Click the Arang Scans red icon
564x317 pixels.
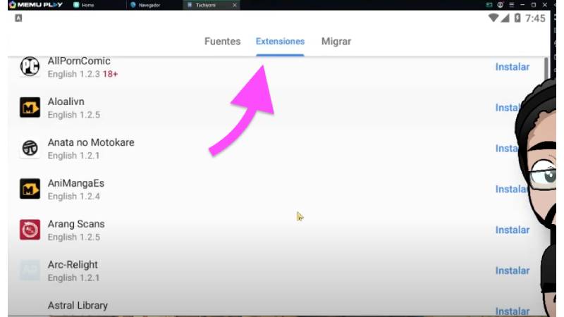30,230
